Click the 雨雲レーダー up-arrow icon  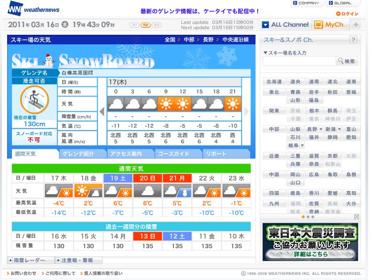11,260
